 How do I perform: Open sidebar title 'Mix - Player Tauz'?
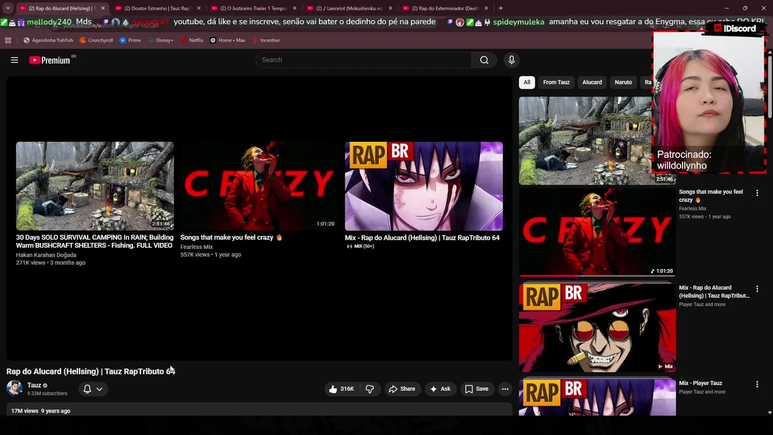[701, 383]
